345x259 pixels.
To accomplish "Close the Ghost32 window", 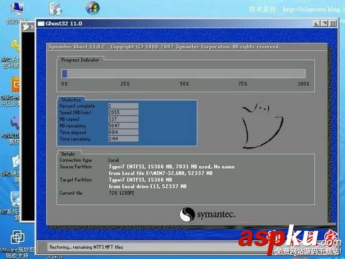I will (x=332, y=24).
